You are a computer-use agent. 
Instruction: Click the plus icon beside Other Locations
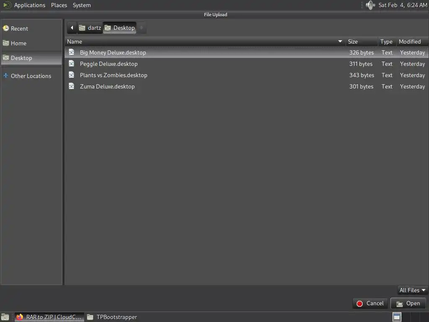pyautogui.click(x=6, y=75)
